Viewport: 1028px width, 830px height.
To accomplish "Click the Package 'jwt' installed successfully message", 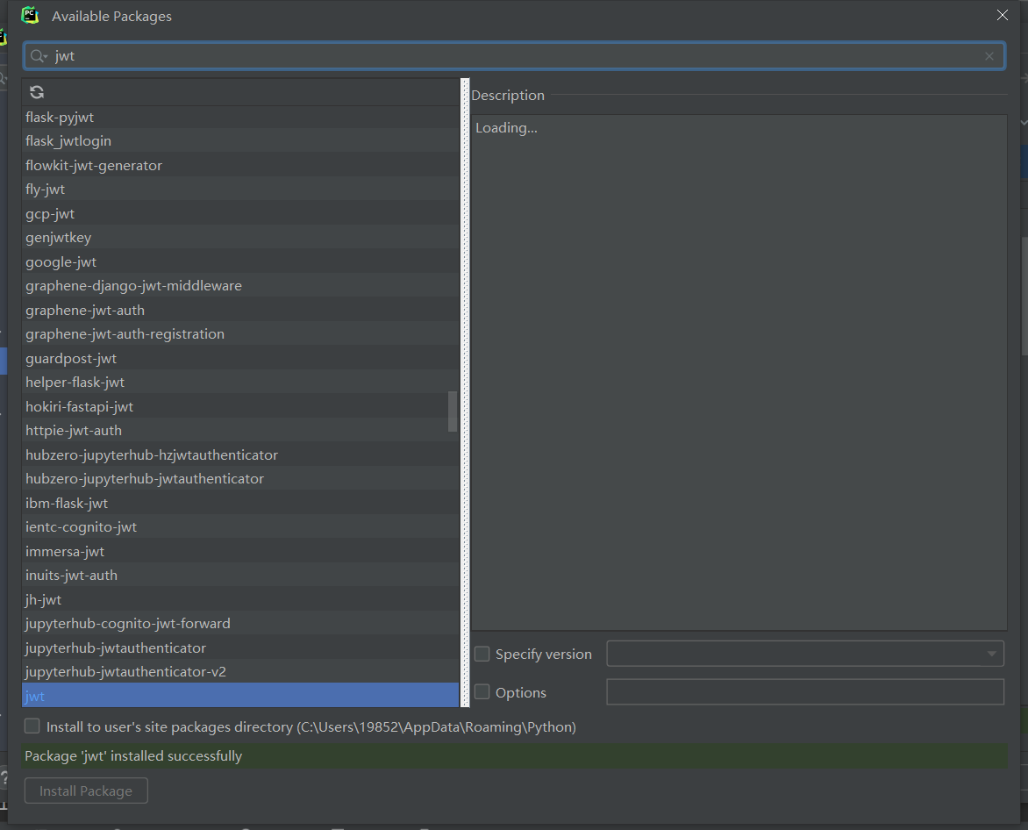I will (133, 756).
